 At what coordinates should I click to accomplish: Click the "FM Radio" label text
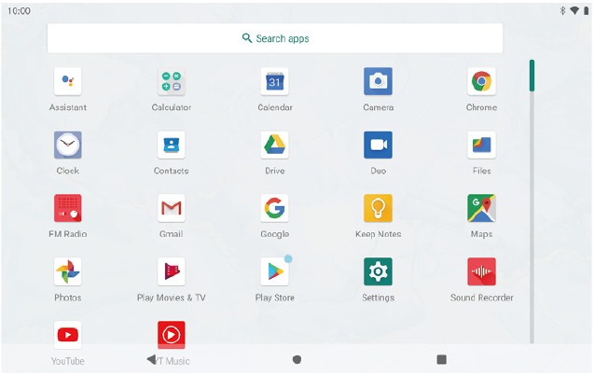coord(67,234)
